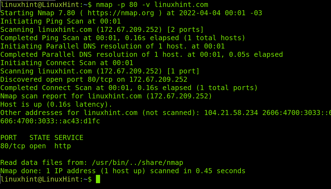Click the 'Completed Connect Scan' line
The image size is (331, 189).
point(129,88)
